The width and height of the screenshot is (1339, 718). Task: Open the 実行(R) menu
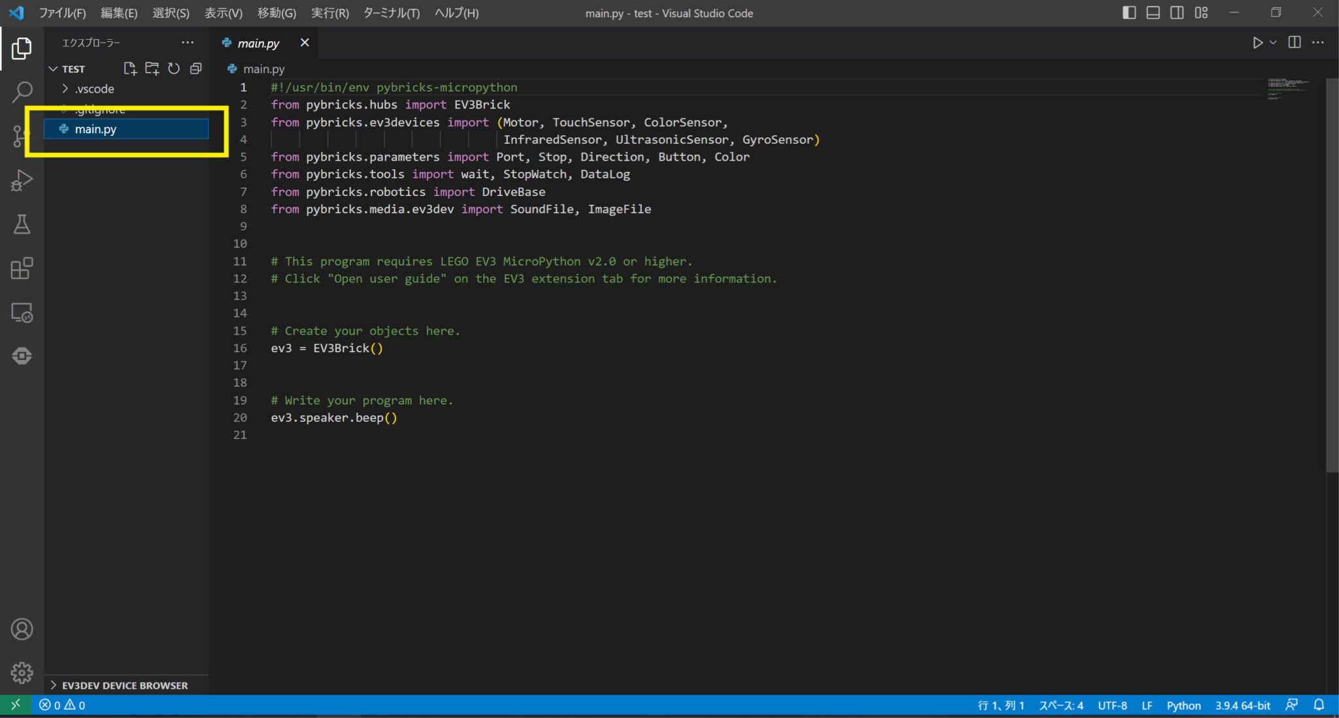pyautogui.click(x=330, y=13)
